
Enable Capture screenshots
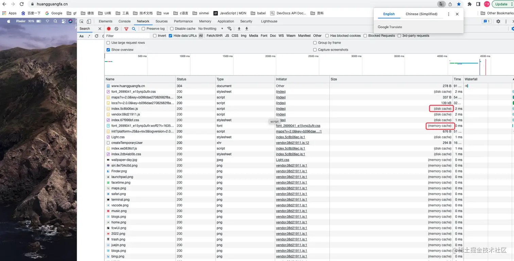pyautogui.click(x=315, y=50)
